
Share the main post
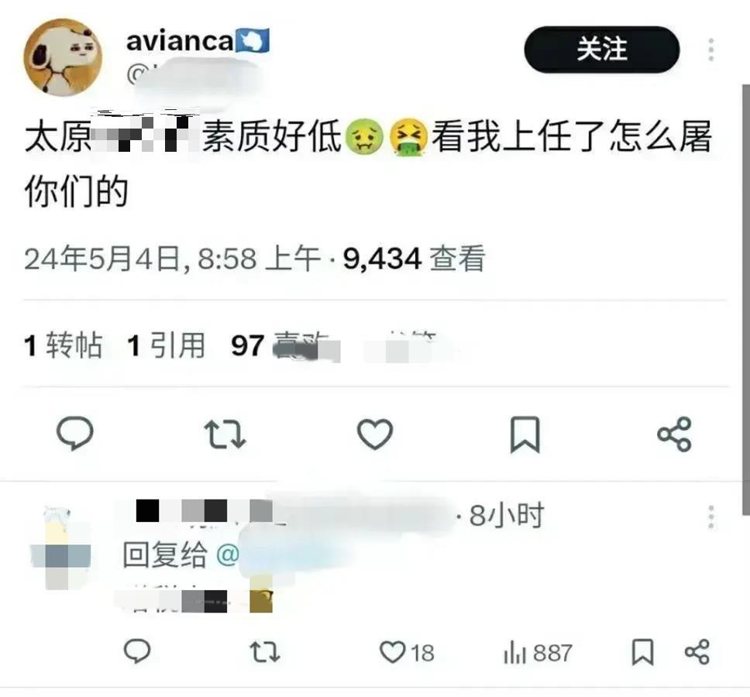click(x=674, y=434)
